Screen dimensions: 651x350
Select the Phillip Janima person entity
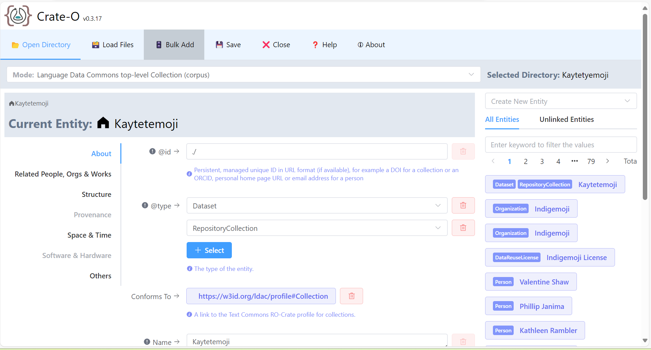coord(528,306)
